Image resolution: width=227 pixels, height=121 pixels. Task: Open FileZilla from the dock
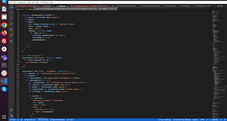(x=4, y=41)
